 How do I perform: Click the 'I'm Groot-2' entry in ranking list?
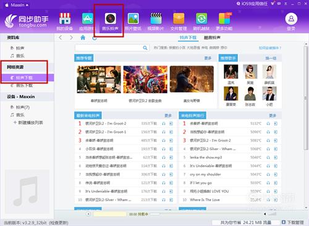click(210, 140)
